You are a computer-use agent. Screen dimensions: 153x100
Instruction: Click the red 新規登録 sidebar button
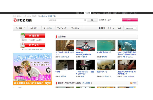pyautogui.click(x=33, y=35)
